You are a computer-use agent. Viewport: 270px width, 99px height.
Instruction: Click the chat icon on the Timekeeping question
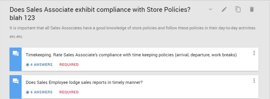16,54
